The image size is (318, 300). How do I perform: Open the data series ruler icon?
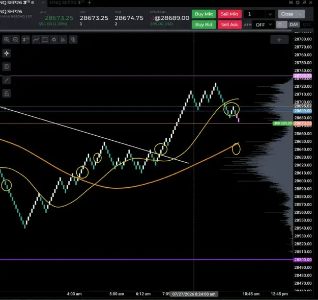63,40
